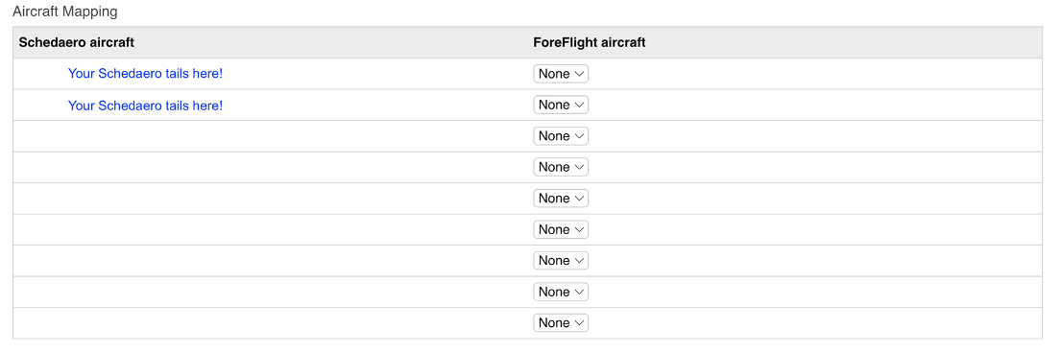Select the empty Schedaero cell in last row

(x=270, y=322)
